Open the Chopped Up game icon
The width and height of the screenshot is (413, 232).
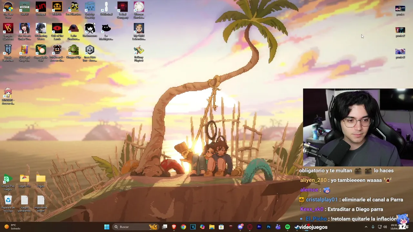(73, 52)
